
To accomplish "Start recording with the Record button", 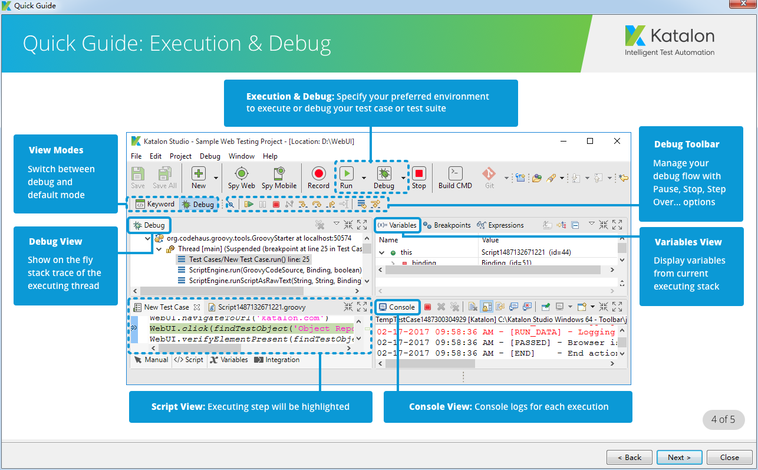I will pyautogui.click(x=318, y=173).
